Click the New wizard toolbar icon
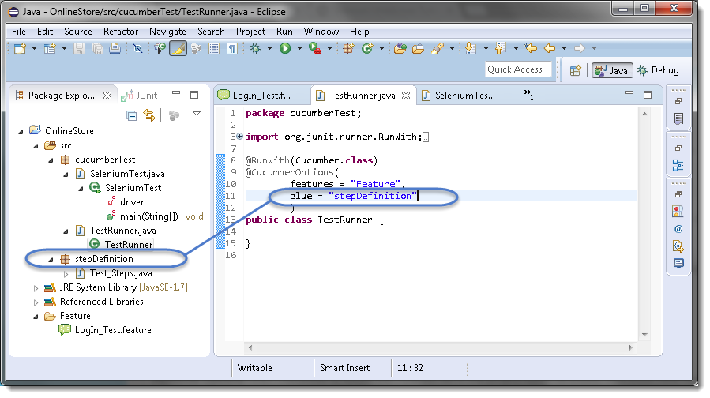 (20, 48)
